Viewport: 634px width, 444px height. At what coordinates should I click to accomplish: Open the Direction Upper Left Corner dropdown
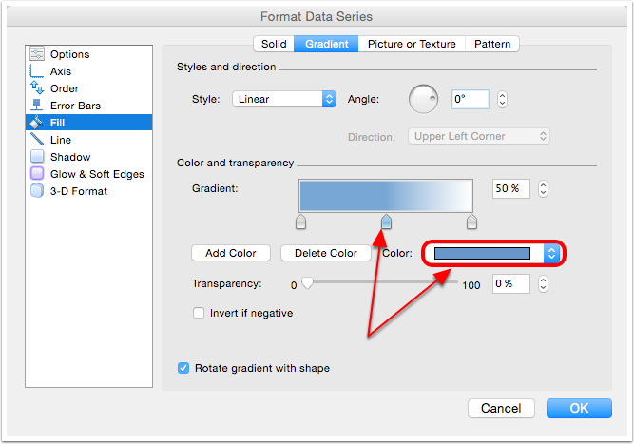pyautogui.click(x=478, y=136)
